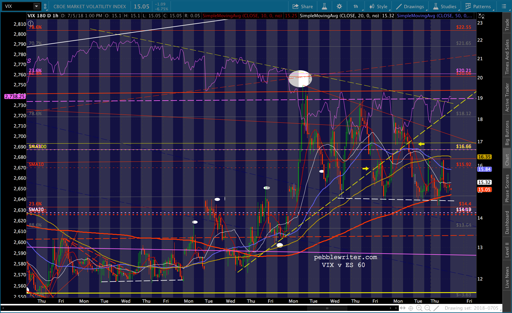
Task: Open chart settings gear icon
Action: [x=339, y=6]
